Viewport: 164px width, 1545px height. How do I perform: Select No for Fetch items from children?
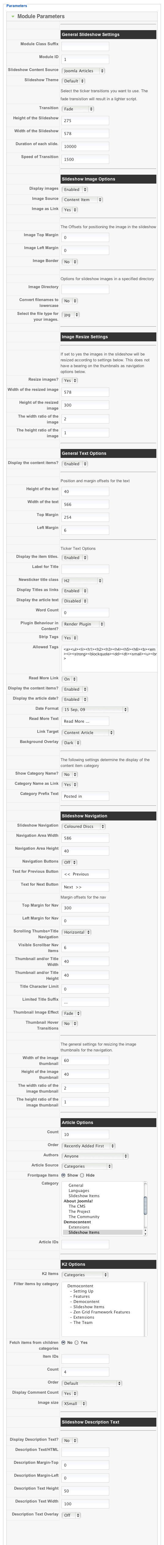click(63, 1343)
